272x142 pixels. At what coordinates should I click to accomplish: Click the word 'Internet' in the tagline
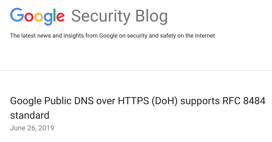tap(205, 36)
